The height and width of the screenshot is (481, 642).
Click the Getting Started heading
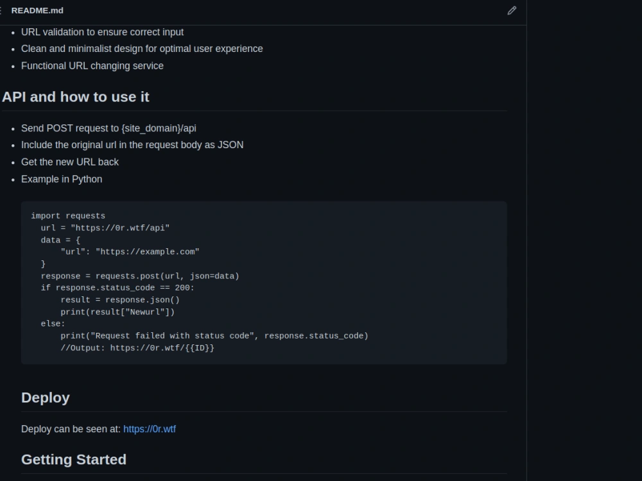tap(74, 459)
